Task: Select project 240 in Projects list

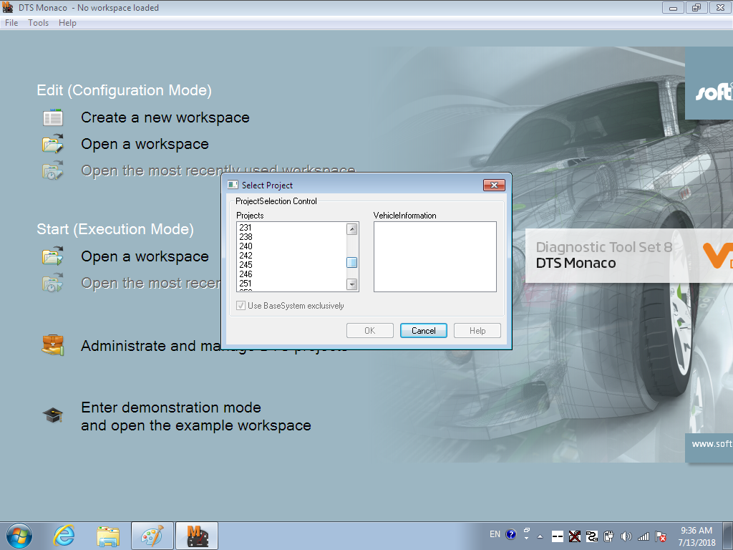Action: 246,246
